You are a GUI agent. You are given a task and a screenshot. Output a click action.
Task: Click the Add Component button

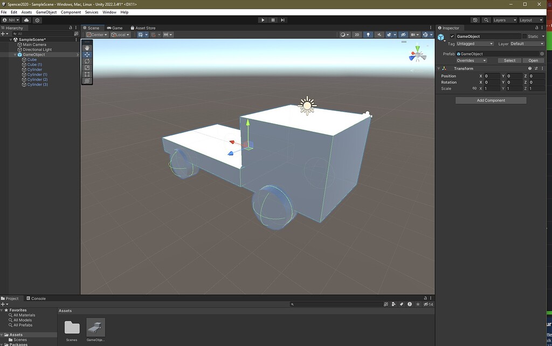coord(491,100)
